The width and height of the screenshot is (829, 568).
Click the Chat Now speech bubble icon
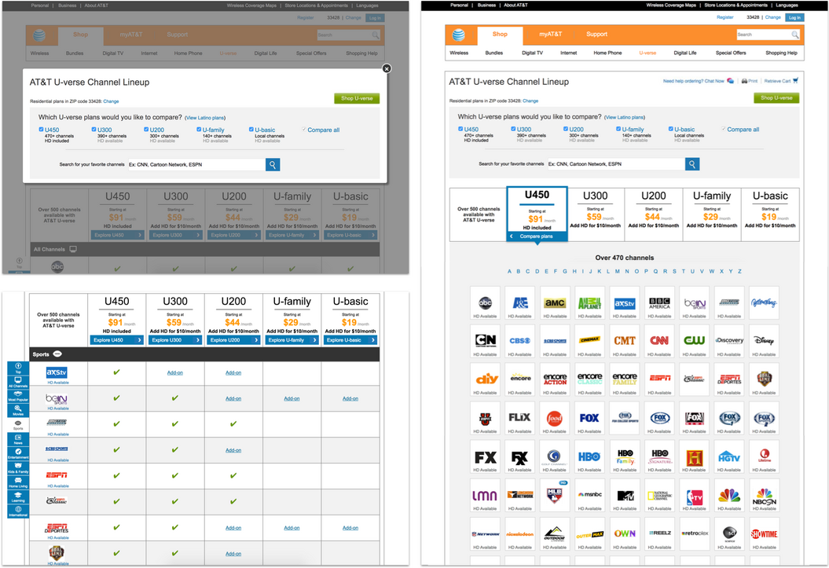tap(731, 81)
